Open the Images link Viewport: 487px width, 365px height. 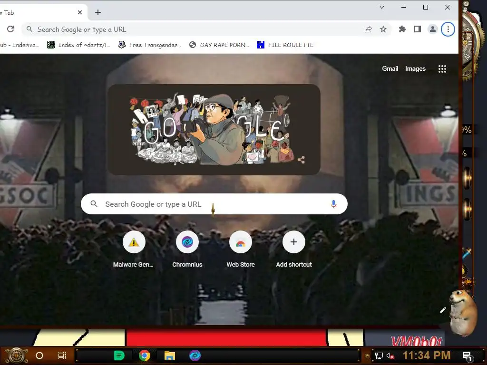pyautogui.click(x=415, y=68)
